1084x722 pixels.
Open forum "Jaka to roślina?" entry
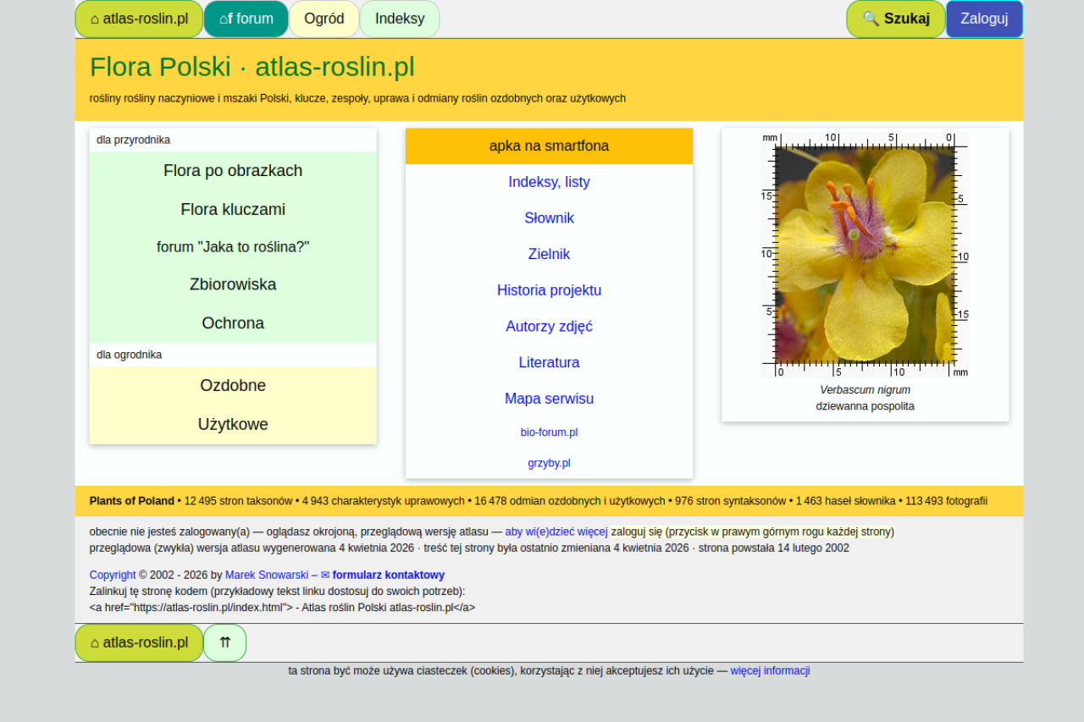tap(233, 247)
